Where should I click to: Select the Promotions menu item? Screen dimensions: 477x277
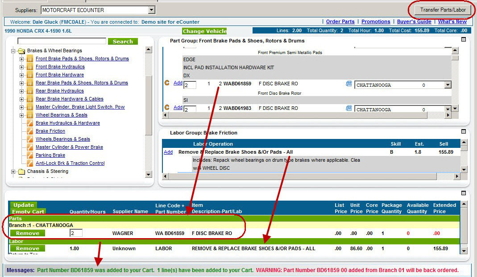tap(376, 21)
